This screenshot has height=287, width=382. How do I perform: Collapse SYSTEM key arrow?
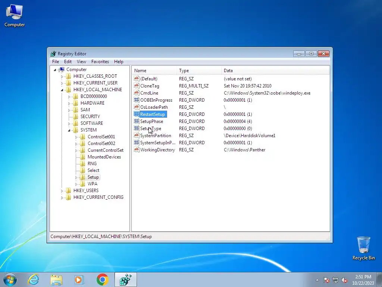tap(69, 130)
